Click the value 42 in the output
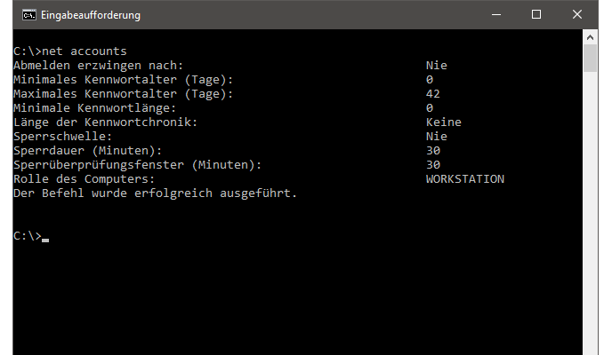612x355 pixels. (x=433, y=93)
